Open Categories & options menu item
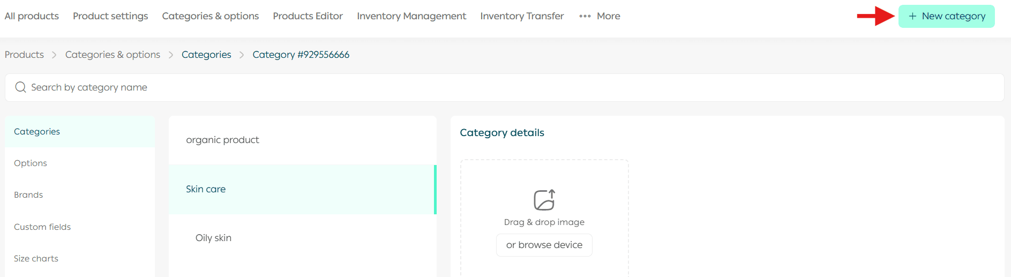 (x=210, y=16)
